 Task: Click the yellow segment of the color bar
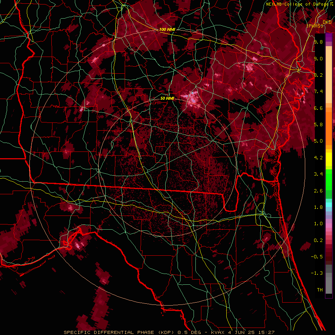pyautogui.click(x=329, y=159)
